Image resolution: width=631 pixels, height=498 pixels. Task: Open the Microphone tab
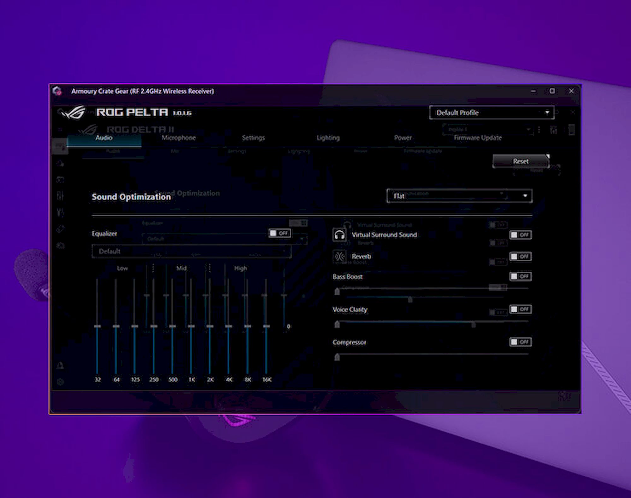pos(179,138)
